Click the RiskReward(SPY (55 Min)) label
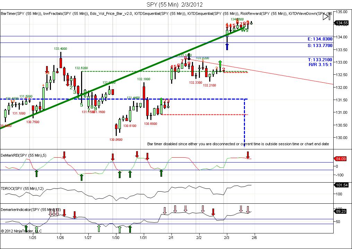This screenshot has height=249, width=352. [263, 14]
